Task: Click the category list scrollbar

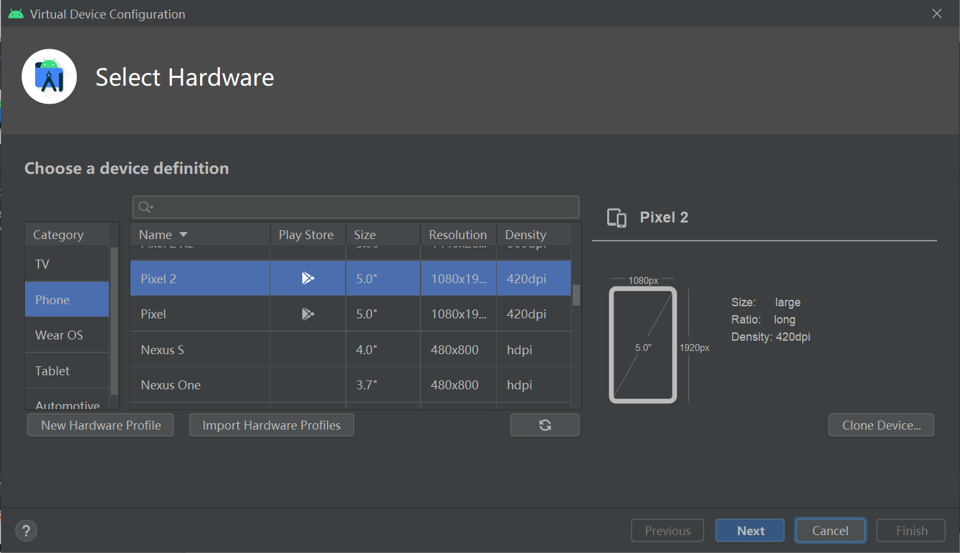Action: tap(114, 320)
